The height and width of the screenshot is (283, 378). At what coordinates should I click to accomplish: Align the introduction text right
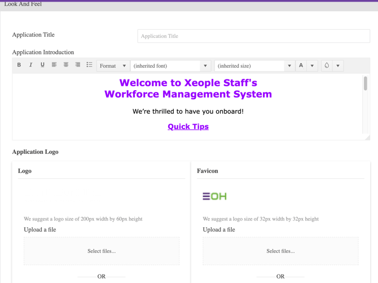[x=78, y=65]
